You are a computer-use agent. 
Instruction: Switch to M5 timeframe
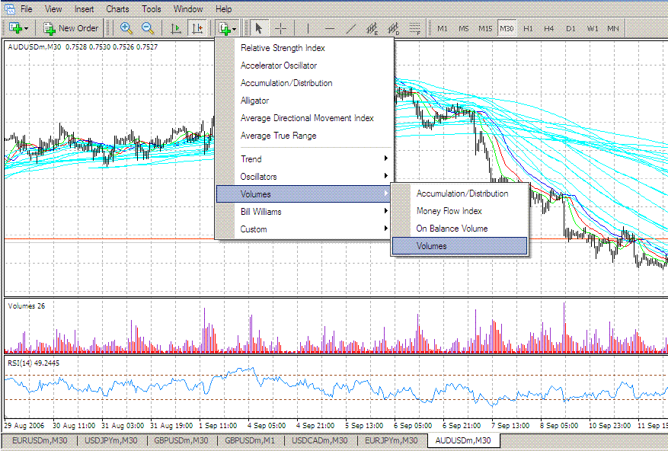click(x=464, y=28)
